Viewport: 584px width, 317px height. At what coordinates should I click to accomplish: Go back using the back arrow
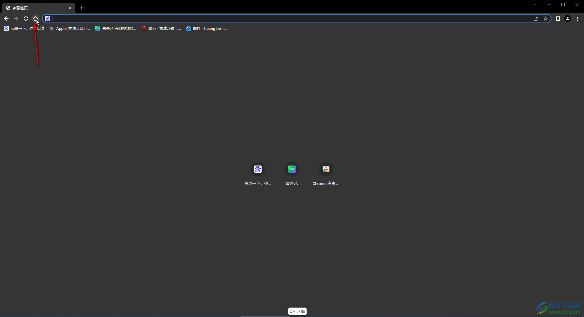click(x=6, y=19)
